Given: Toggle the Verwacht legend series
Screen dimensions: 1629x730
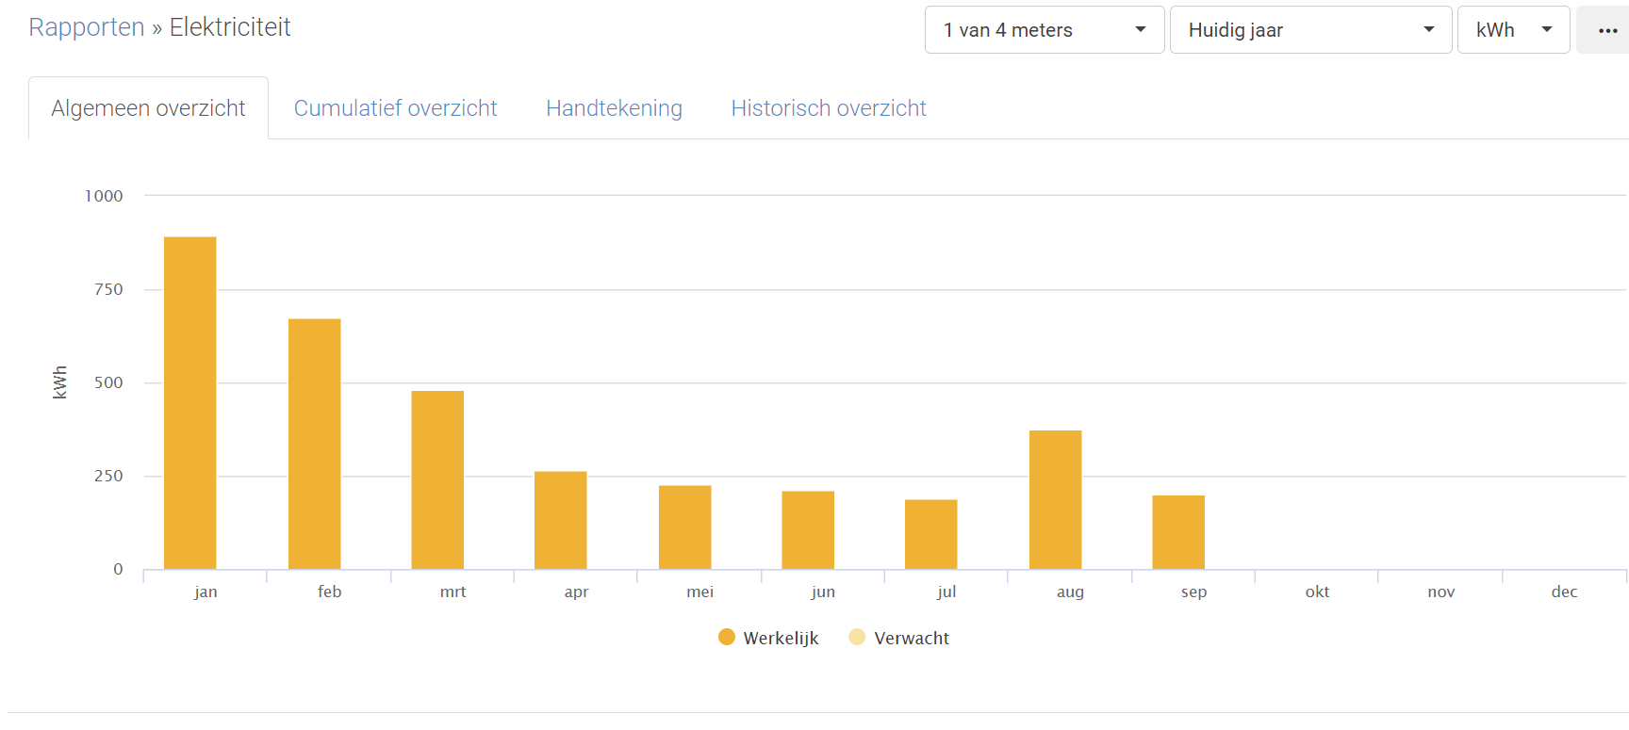Looking at the screenshot, I should point(911,638).
